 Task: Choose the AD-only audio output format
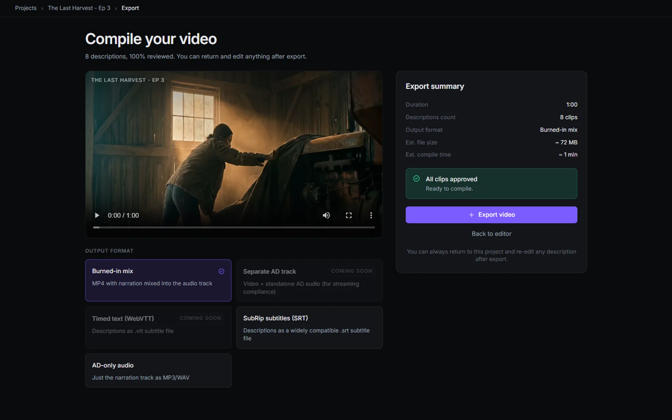coord(158,370)
